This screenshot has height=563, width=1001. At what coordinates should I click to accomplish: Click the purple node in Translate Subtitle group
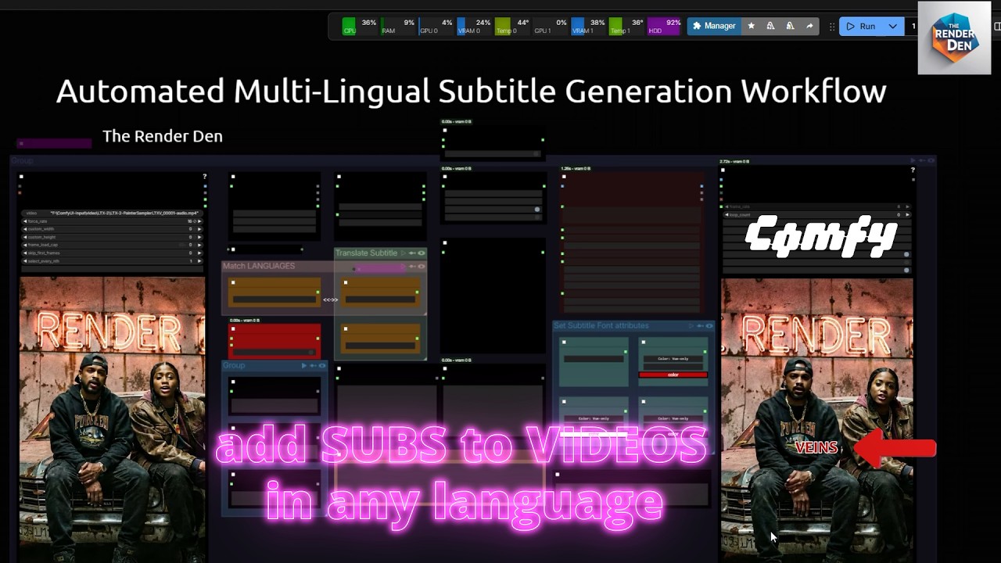pyautogui.click(x=379, y=268)
